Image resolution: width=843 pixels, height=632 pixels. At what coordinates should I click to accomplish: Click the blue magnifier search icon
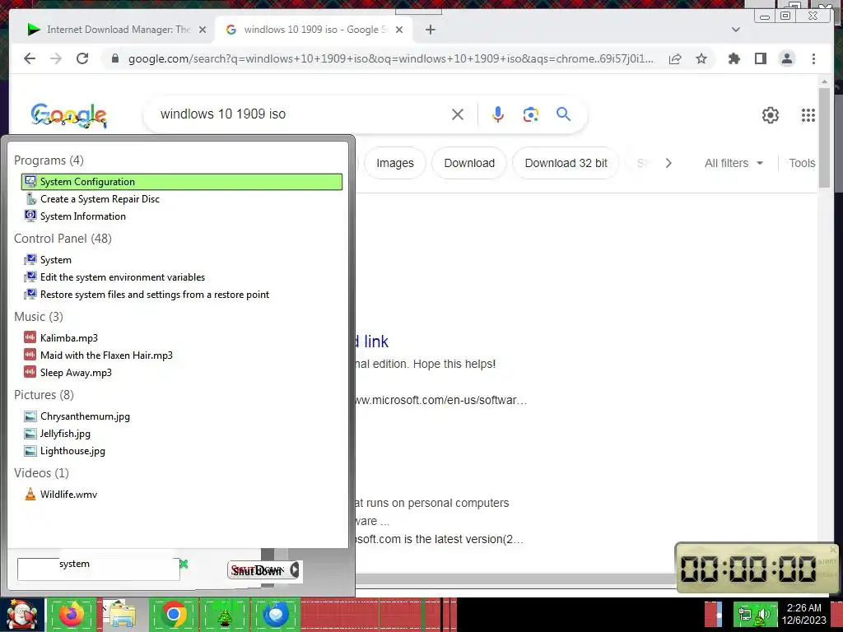[563, 114]
